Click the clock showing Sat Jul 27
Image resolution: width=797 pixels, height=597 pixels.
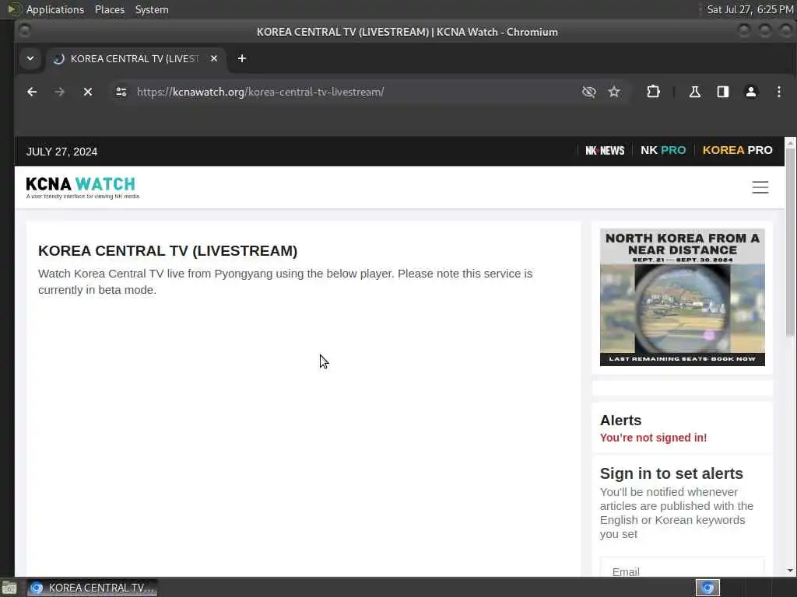tap(750, 9)
